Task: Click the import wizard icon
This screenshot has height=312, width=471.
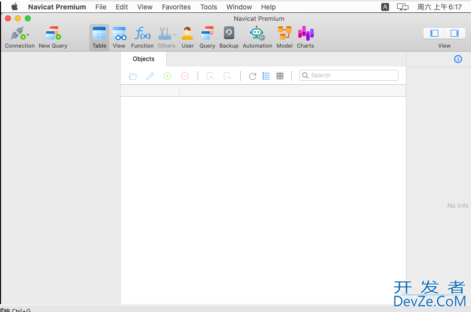Action: pos(210,76)
